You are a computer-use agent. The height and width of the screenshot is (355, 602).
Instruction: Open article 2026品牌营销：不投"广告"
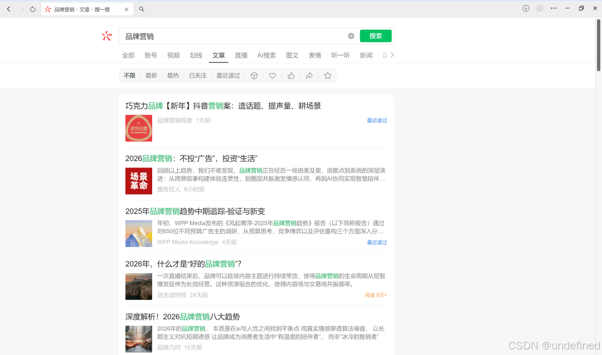coord(191,159)
